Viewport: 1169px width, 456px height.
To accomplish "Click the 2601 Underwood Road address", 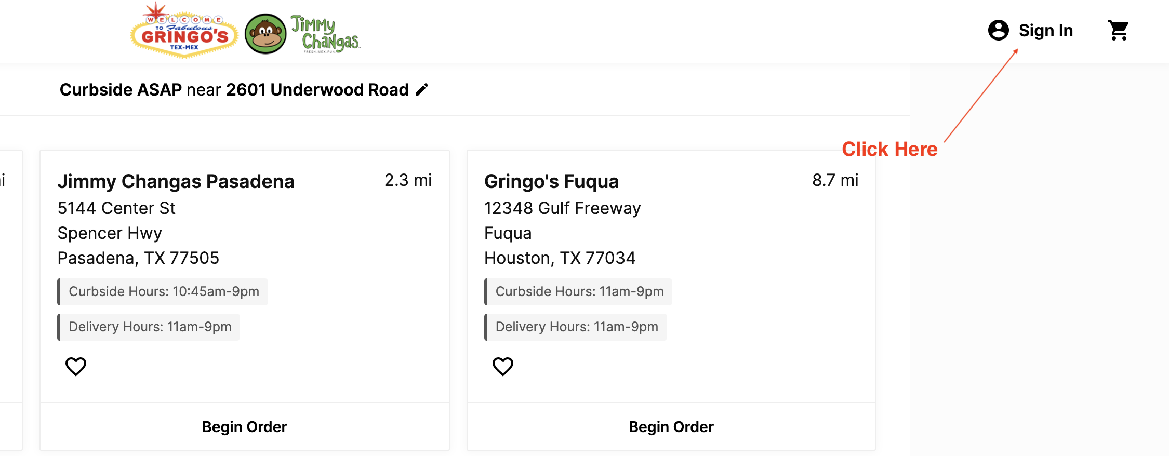I will [317, 89].
